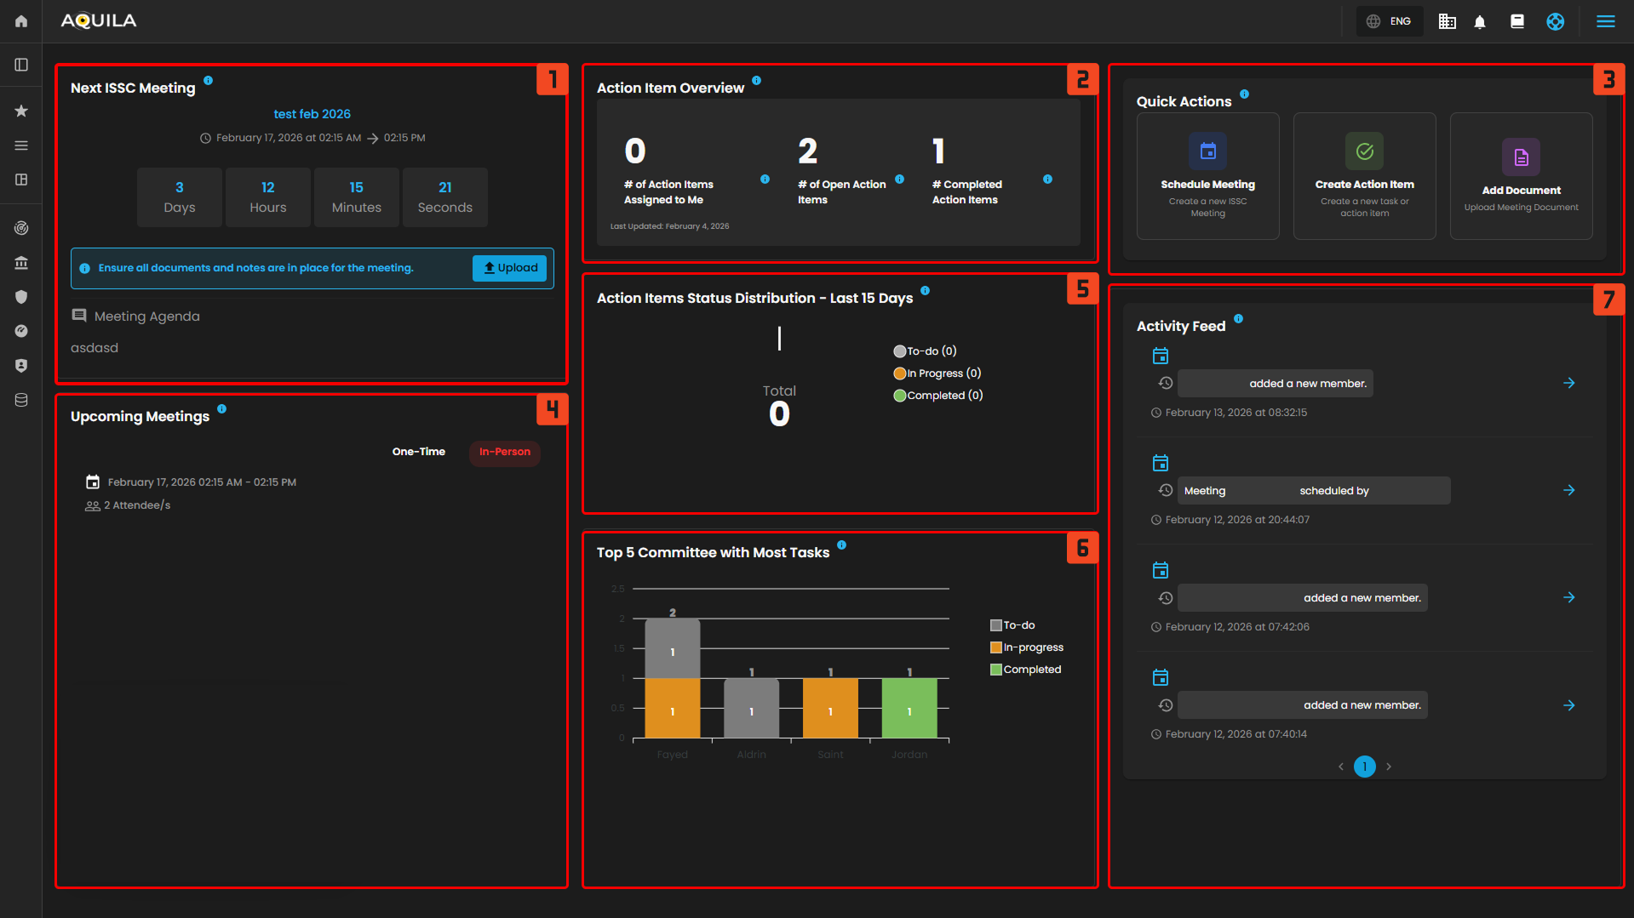The height and width of the screenshot is (918, 1634).
Task: Expand the blue hamburger menu
Action: click(1605, 22)
